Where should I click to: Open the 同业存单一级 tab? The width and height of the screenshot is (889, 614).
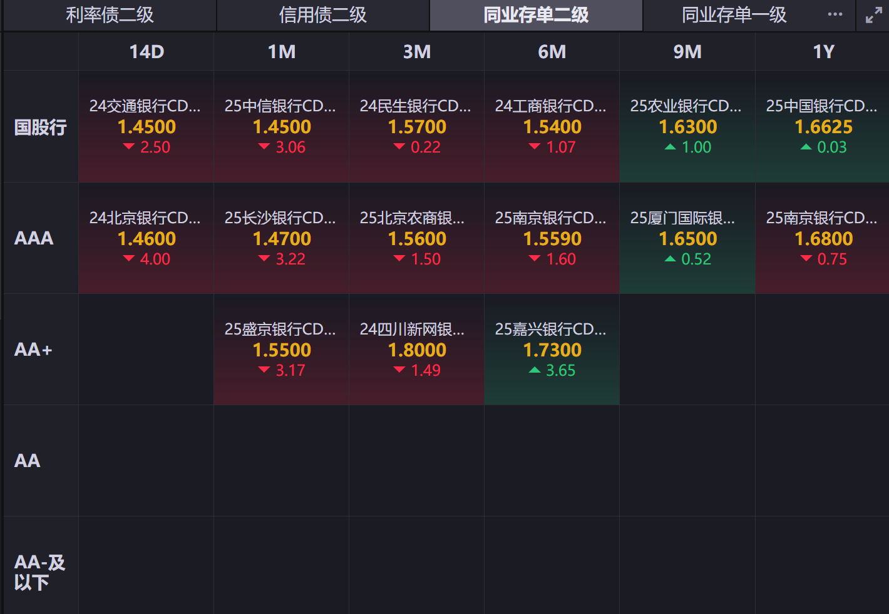tap(734, 15)
